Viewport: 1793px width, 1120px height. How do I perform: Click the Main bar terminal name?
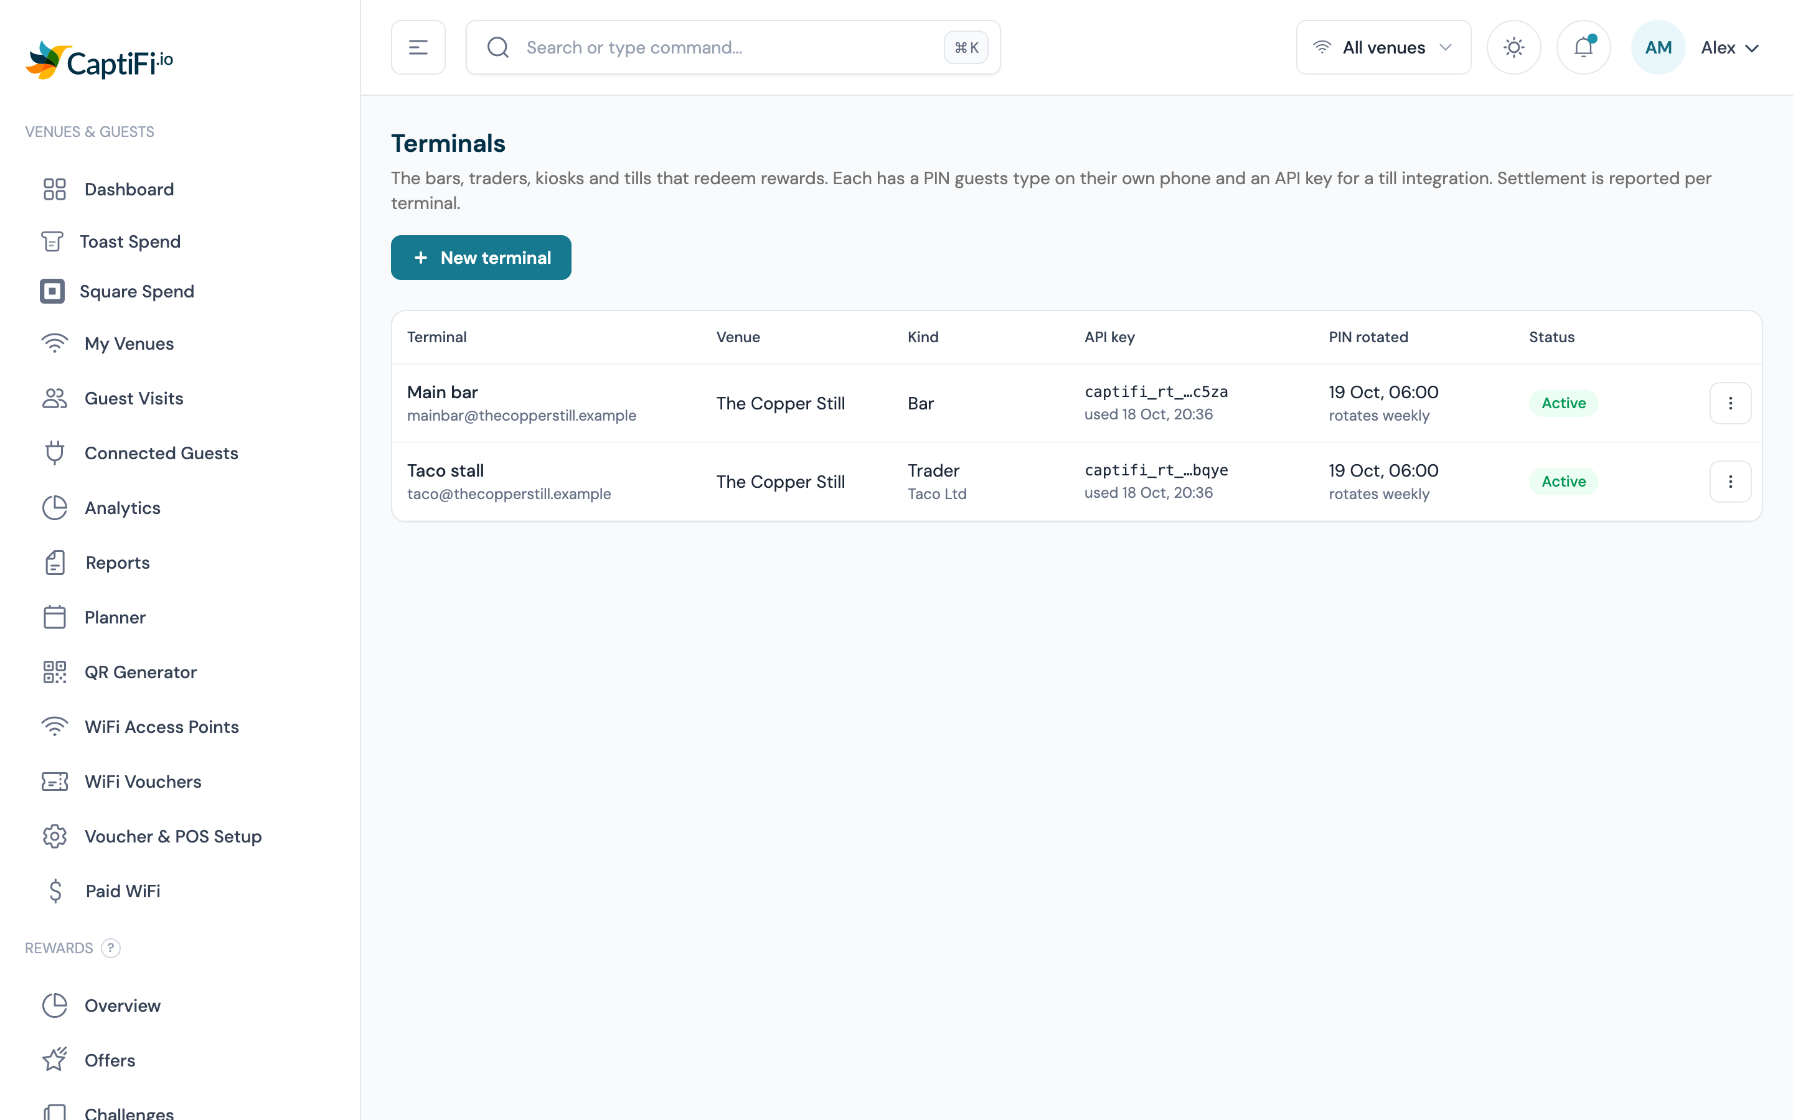[x=442, y=392]
